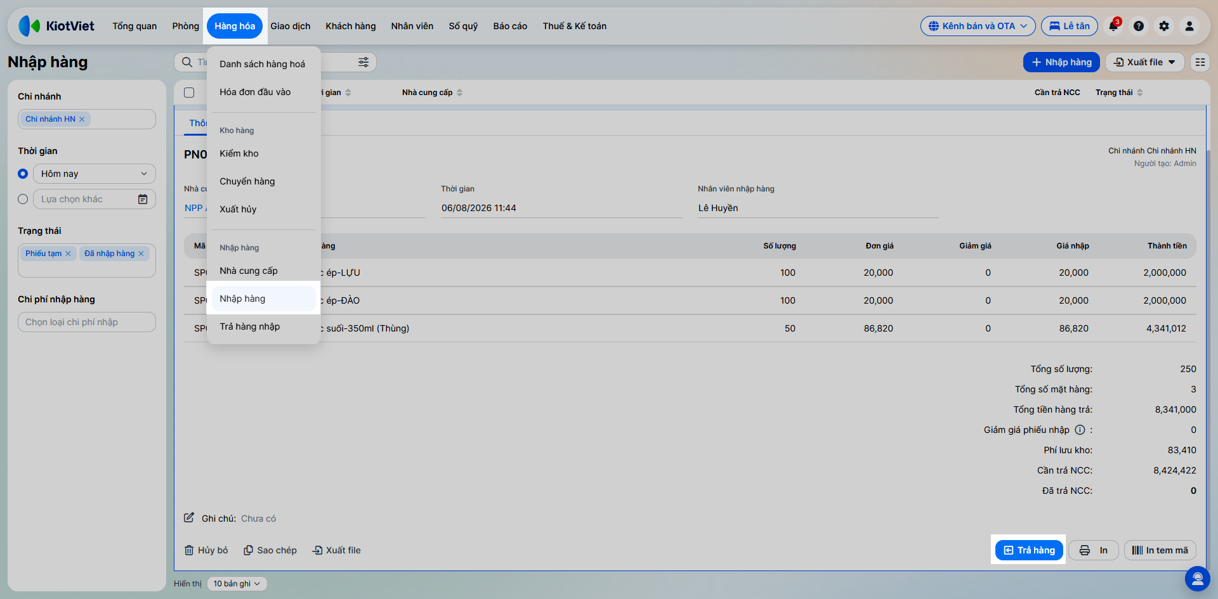
Task: Click the search magnifier icon
Action: (187, 62)
